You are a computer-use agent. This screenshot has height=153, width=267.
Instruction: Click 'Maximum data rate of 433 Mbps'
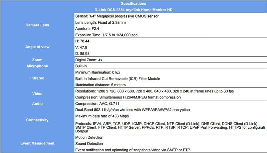click(102, 116)
